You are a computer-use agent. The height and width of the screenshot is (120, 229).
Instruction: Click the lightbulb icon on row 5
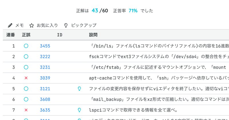80,89
